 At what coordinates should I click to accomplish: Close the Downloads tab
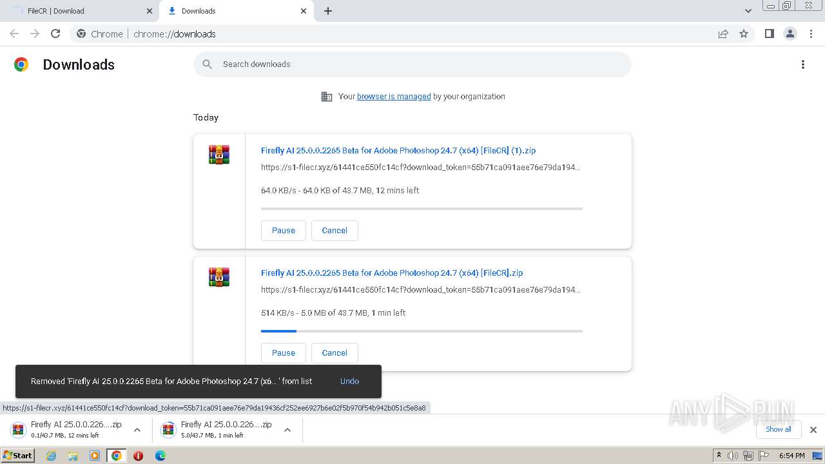pyautogui.click(x=304, y=11)
